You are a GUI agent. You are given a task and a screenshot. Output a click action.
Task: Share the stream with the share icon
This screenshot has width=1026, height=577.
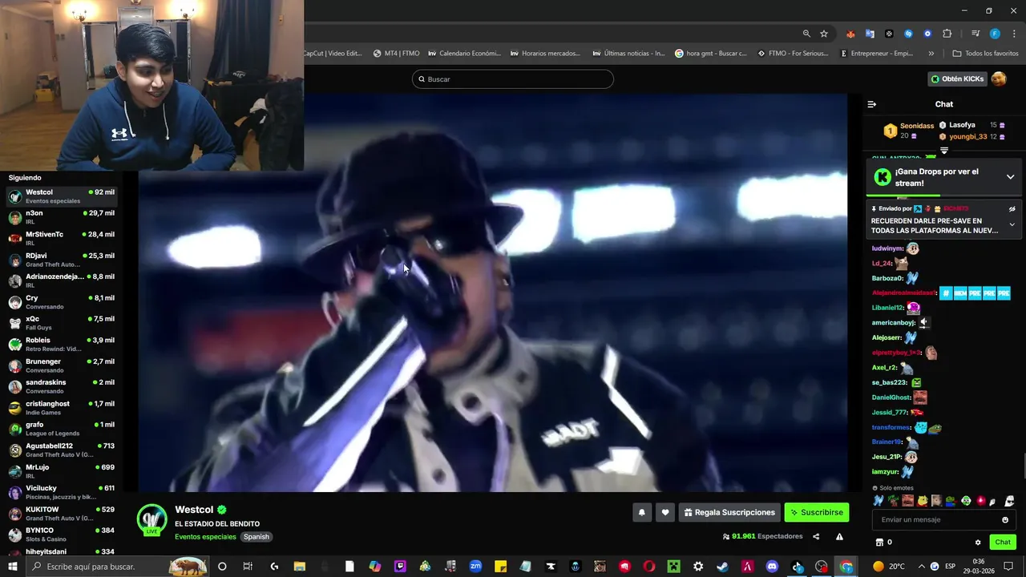(x=816, y=537)
